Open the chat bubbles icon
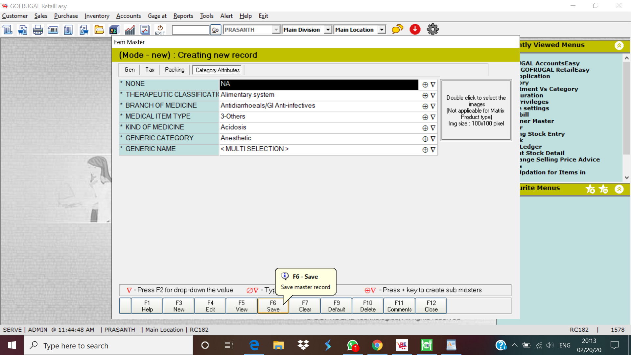Screen dimensions: 631x355 click(x=397, y=30)
